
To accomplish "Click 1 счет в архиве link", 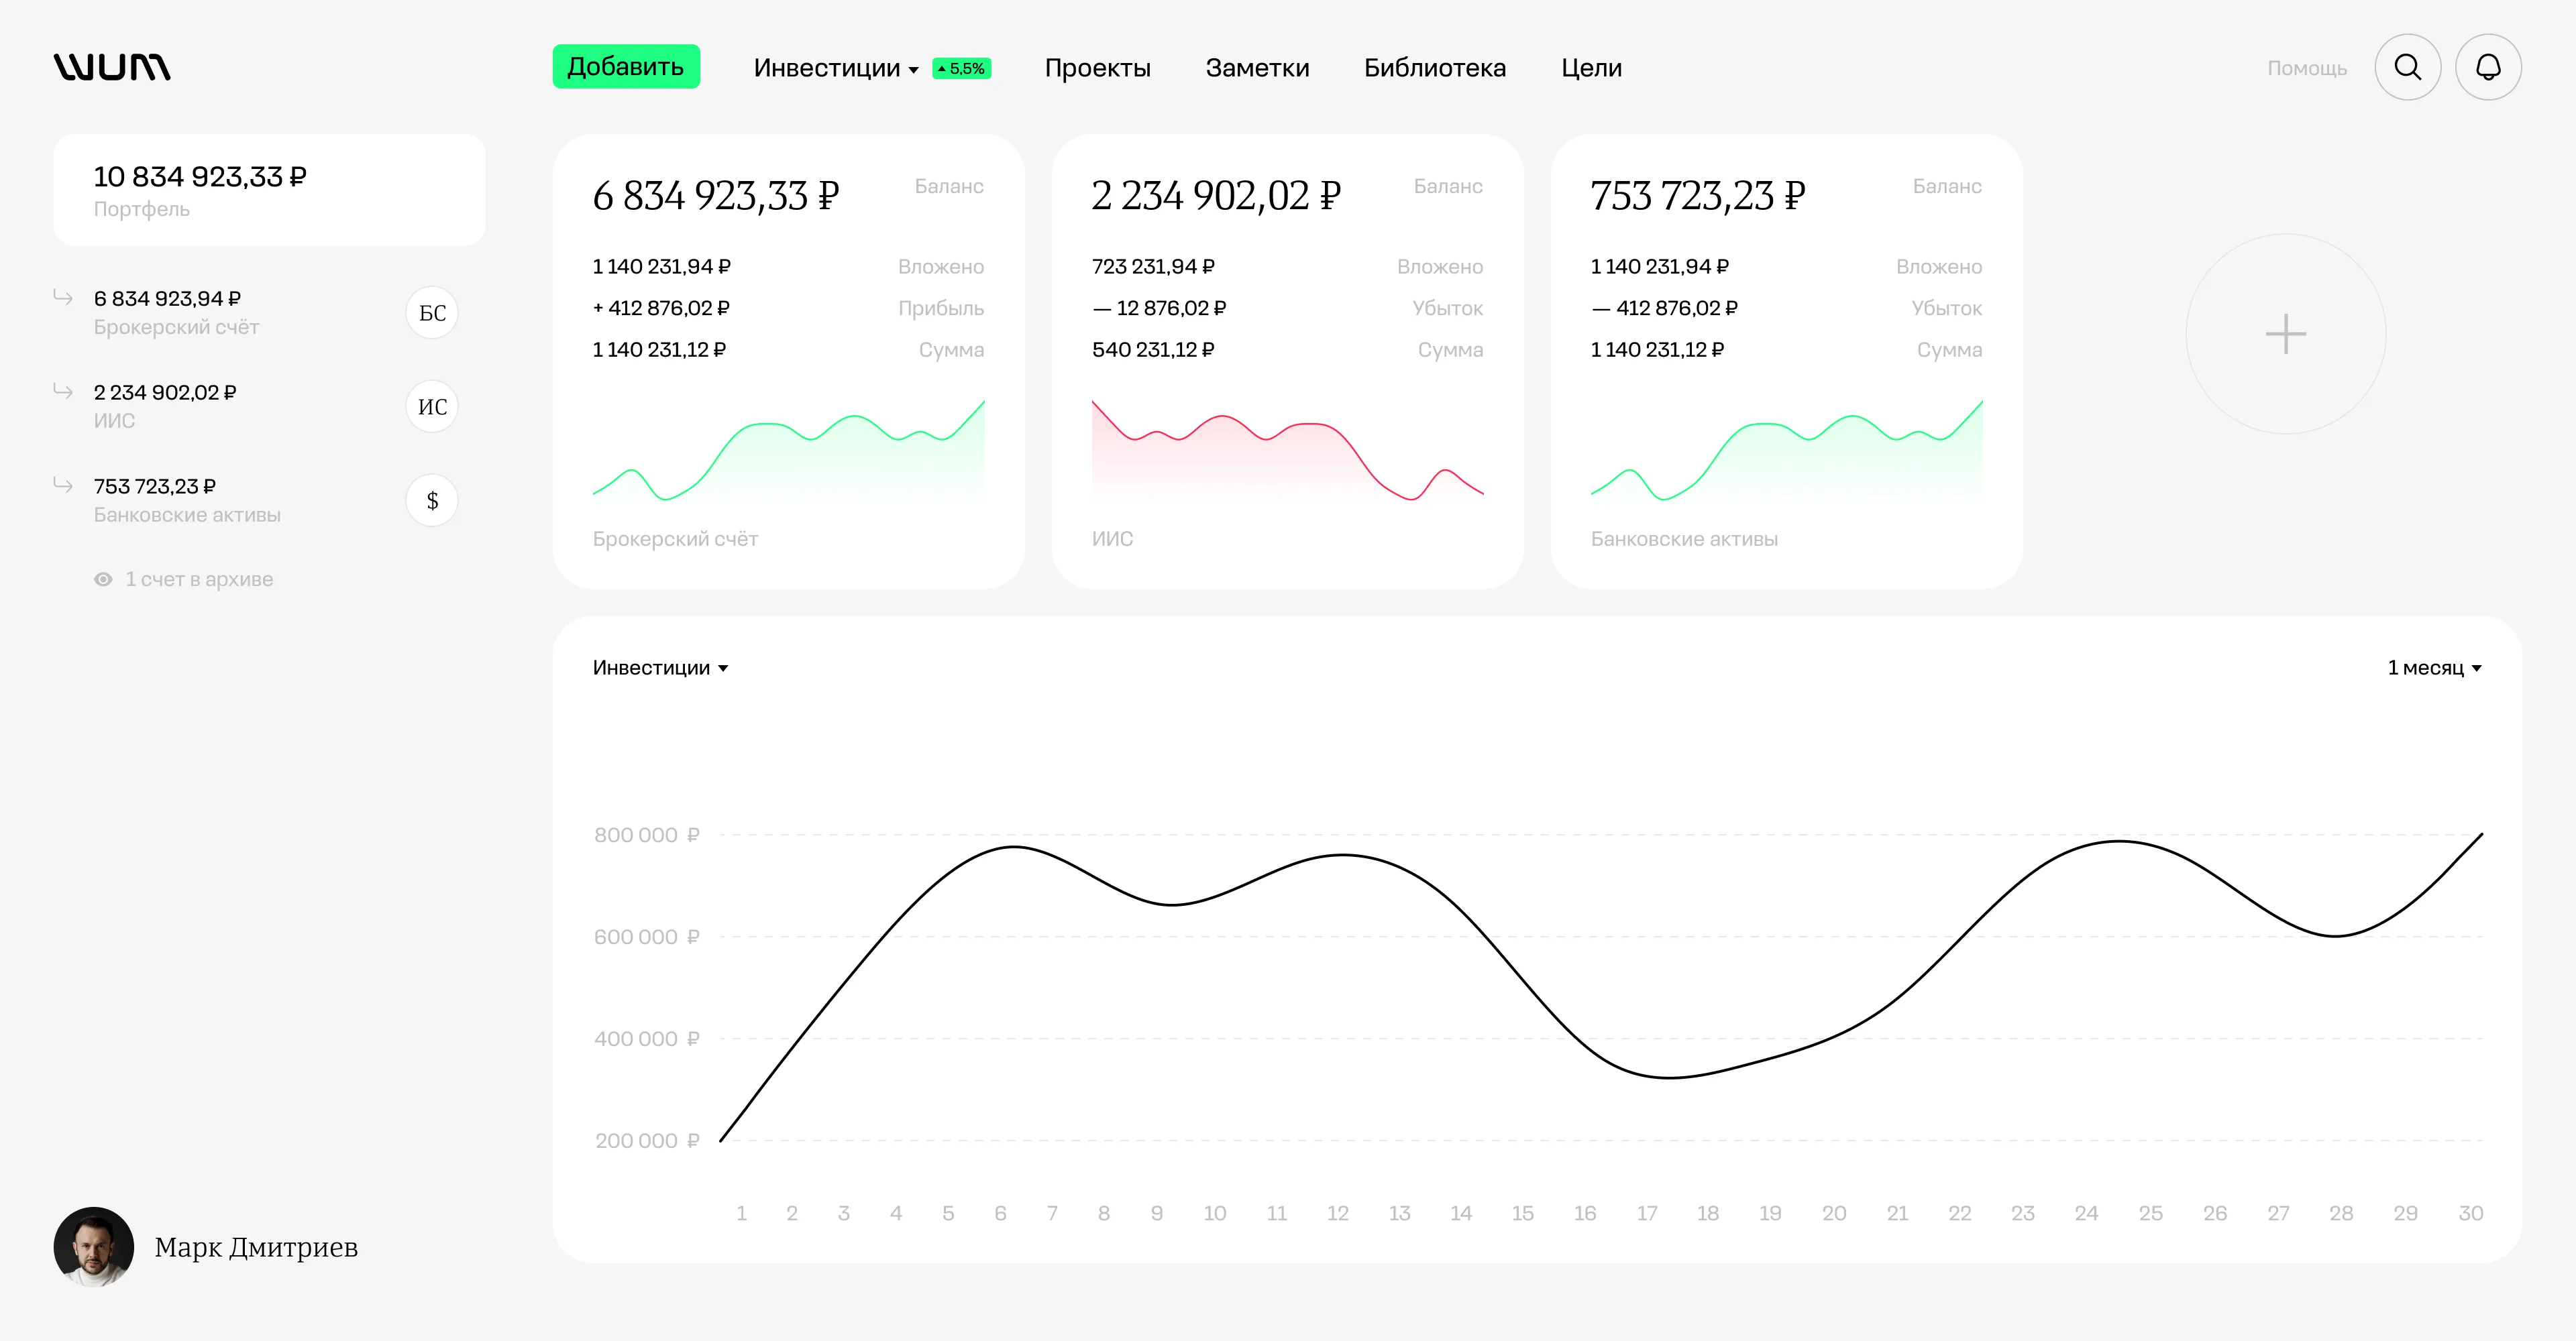I will coord(199,579).
